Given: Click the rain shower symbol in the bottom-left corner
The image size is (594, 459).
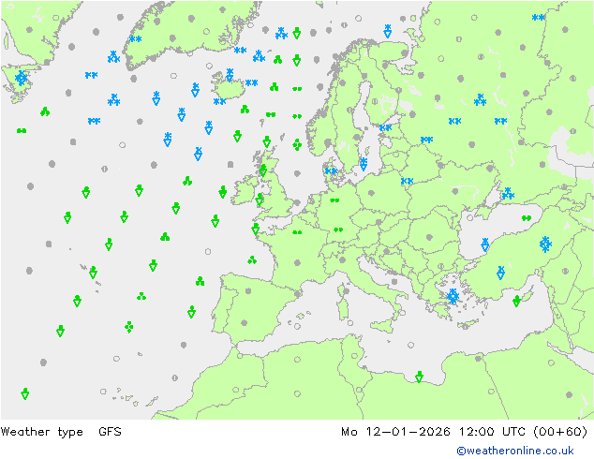Looking at the screenshot, I should (x=25, y=393).
